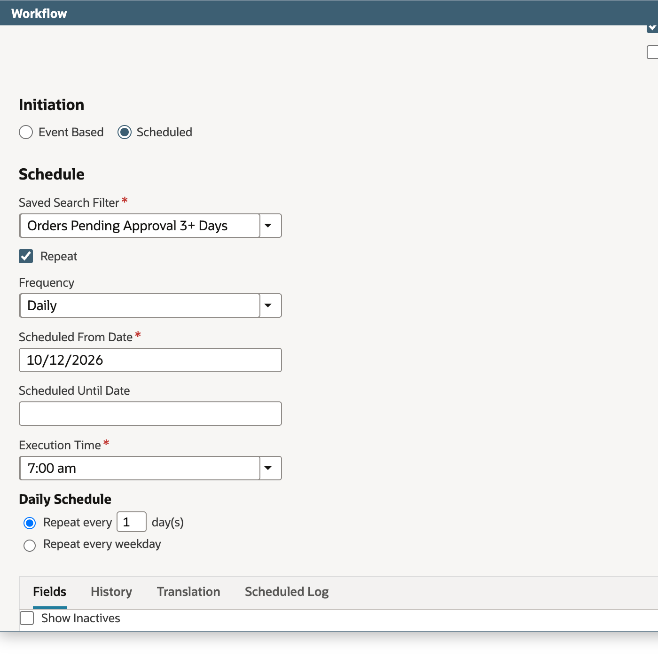This screenshot has width=658, height=658.
Task: Click the Saved Search Filter field showing Orders Pending Approval
Action: (140, 226)
